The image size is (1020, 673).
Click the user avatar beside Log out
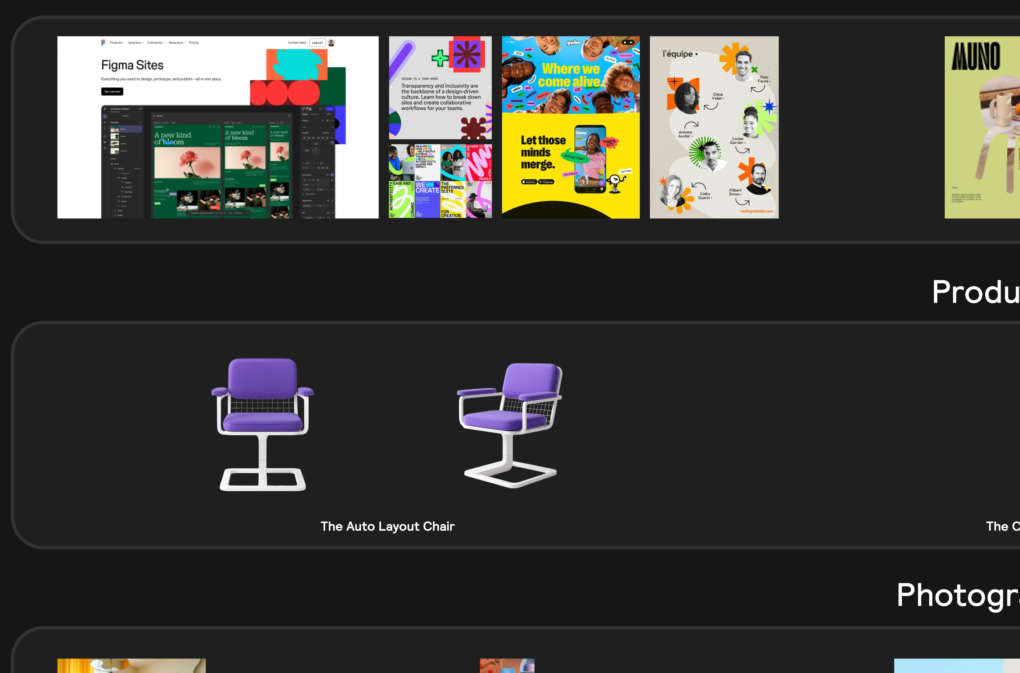(x=331, y=42)
